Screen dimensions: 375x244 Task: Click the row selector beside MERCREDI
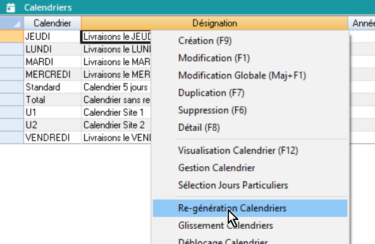coord(12,75)
